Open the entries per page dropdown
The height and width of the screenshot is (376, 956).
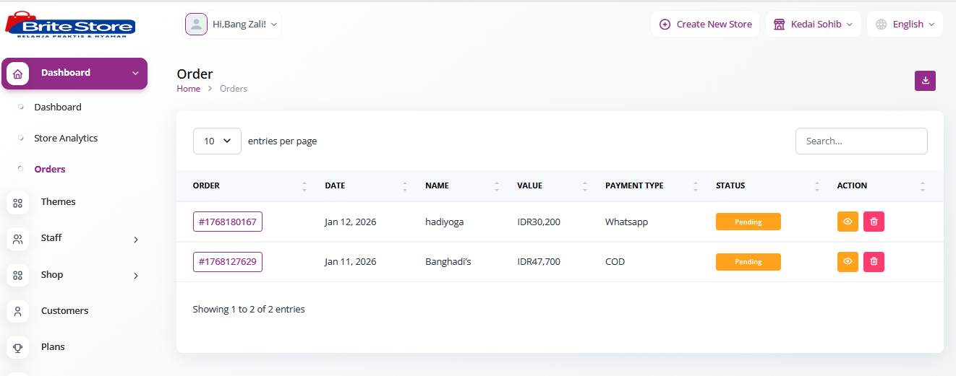point(217,141)
